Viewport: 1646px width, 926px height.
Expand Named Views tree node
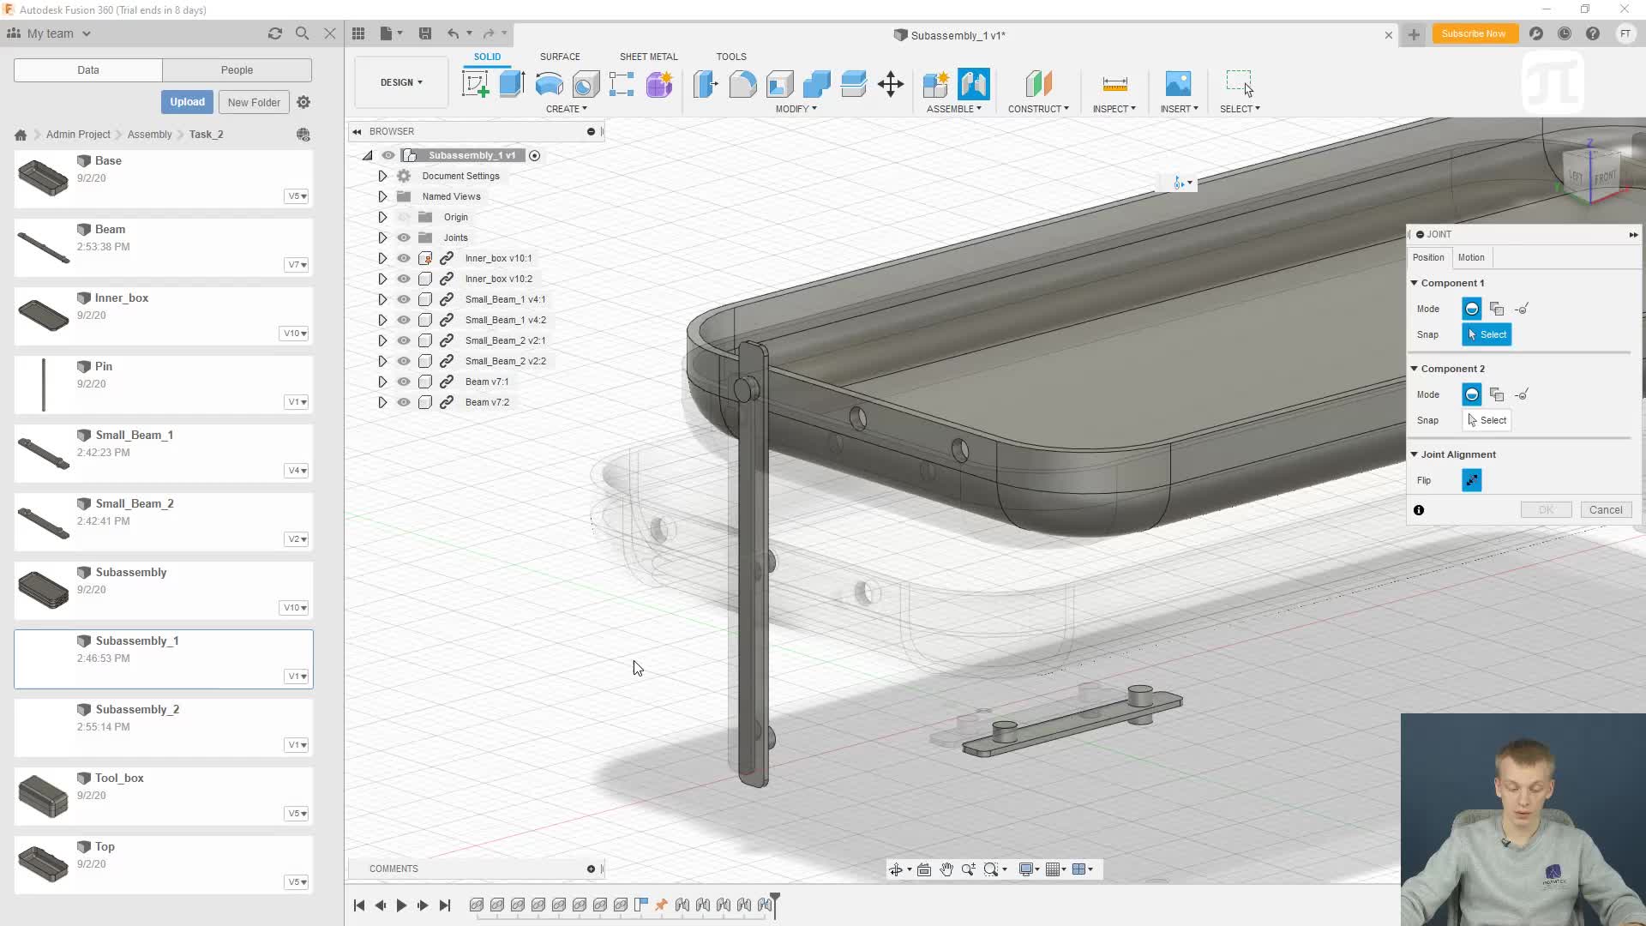382,196
